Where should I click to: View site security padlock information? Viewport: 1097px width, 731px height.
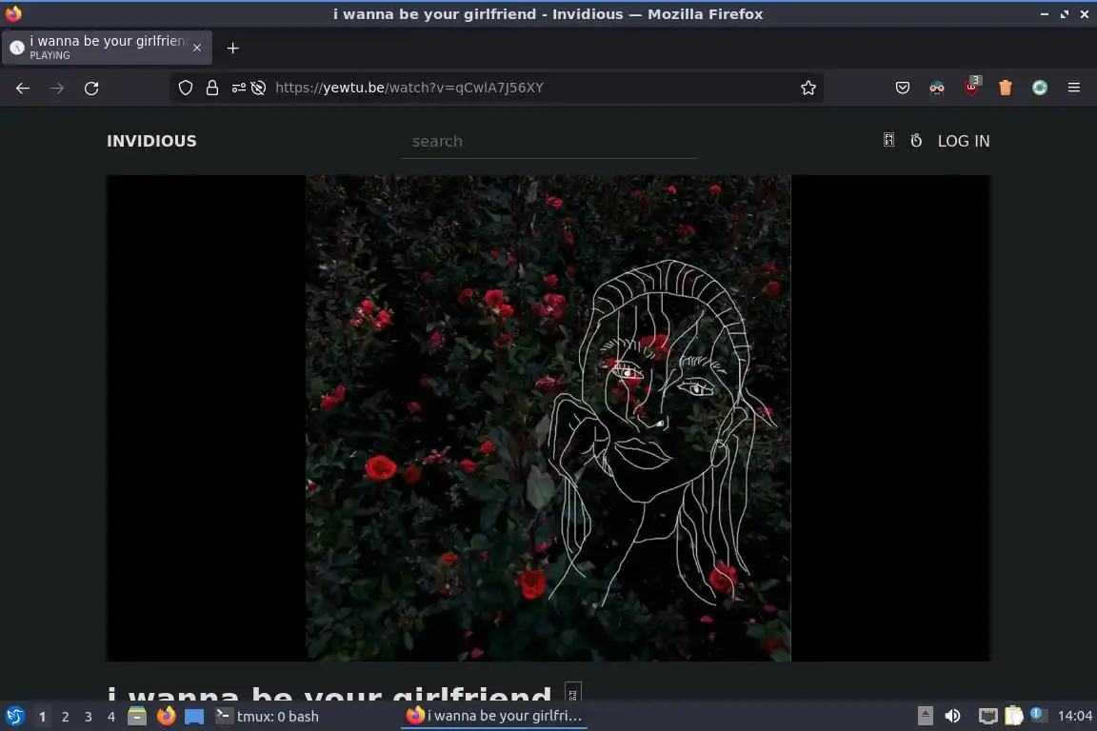[x=212, y=88]
